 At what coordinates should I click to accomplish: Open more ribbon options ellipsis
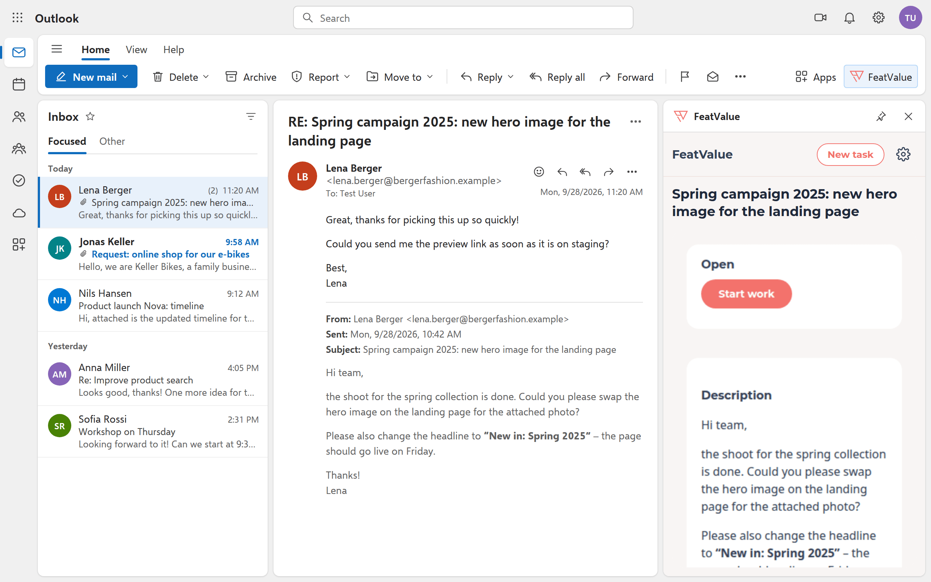tap(740, 77)
